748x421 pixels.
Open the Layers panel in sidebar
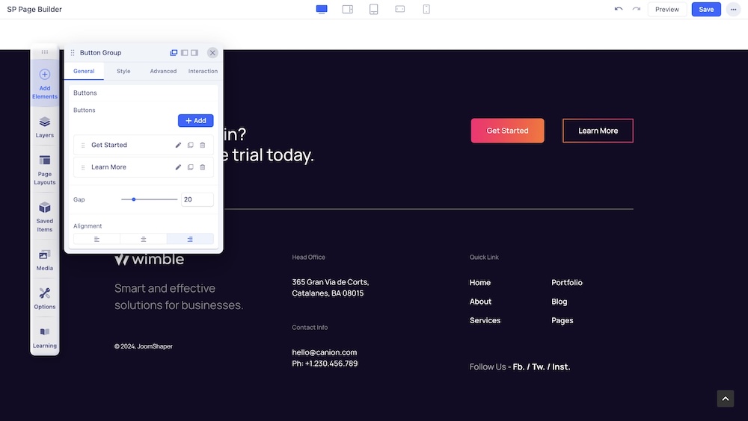click(44, 126)
